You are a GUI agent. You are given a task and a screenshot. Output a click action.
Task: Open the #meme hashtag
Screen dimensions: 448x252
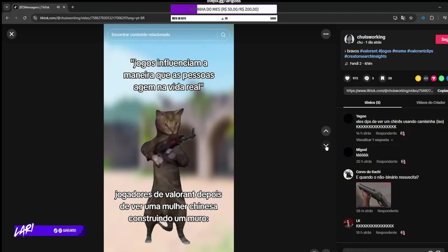click(399, 51)
